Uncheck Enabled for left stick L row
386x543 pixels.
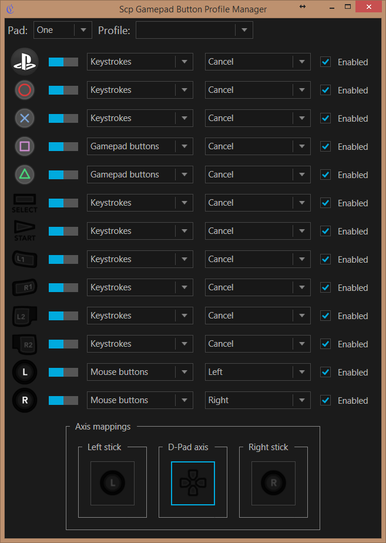click(325, 372)
